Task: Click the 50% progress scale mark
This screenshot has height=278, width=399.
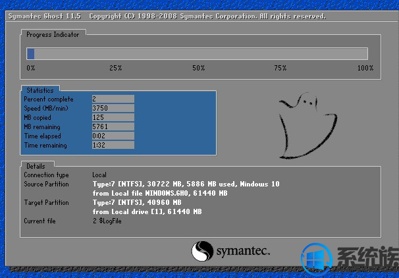Action: tap(199, 68)
